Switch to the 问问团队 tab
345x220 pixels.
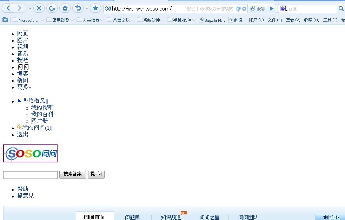248,217
